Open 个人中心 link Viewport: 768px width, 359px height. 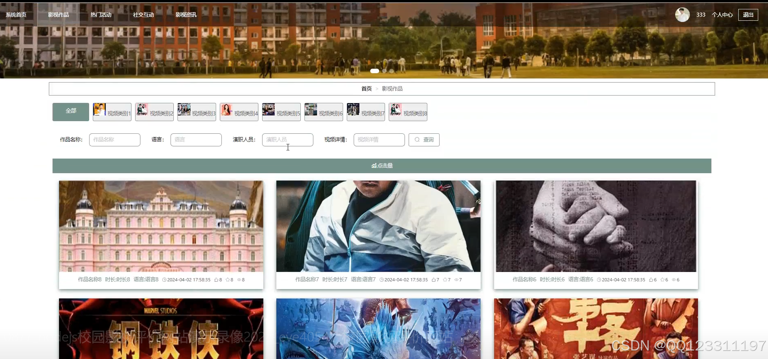(x=722, y=15)
